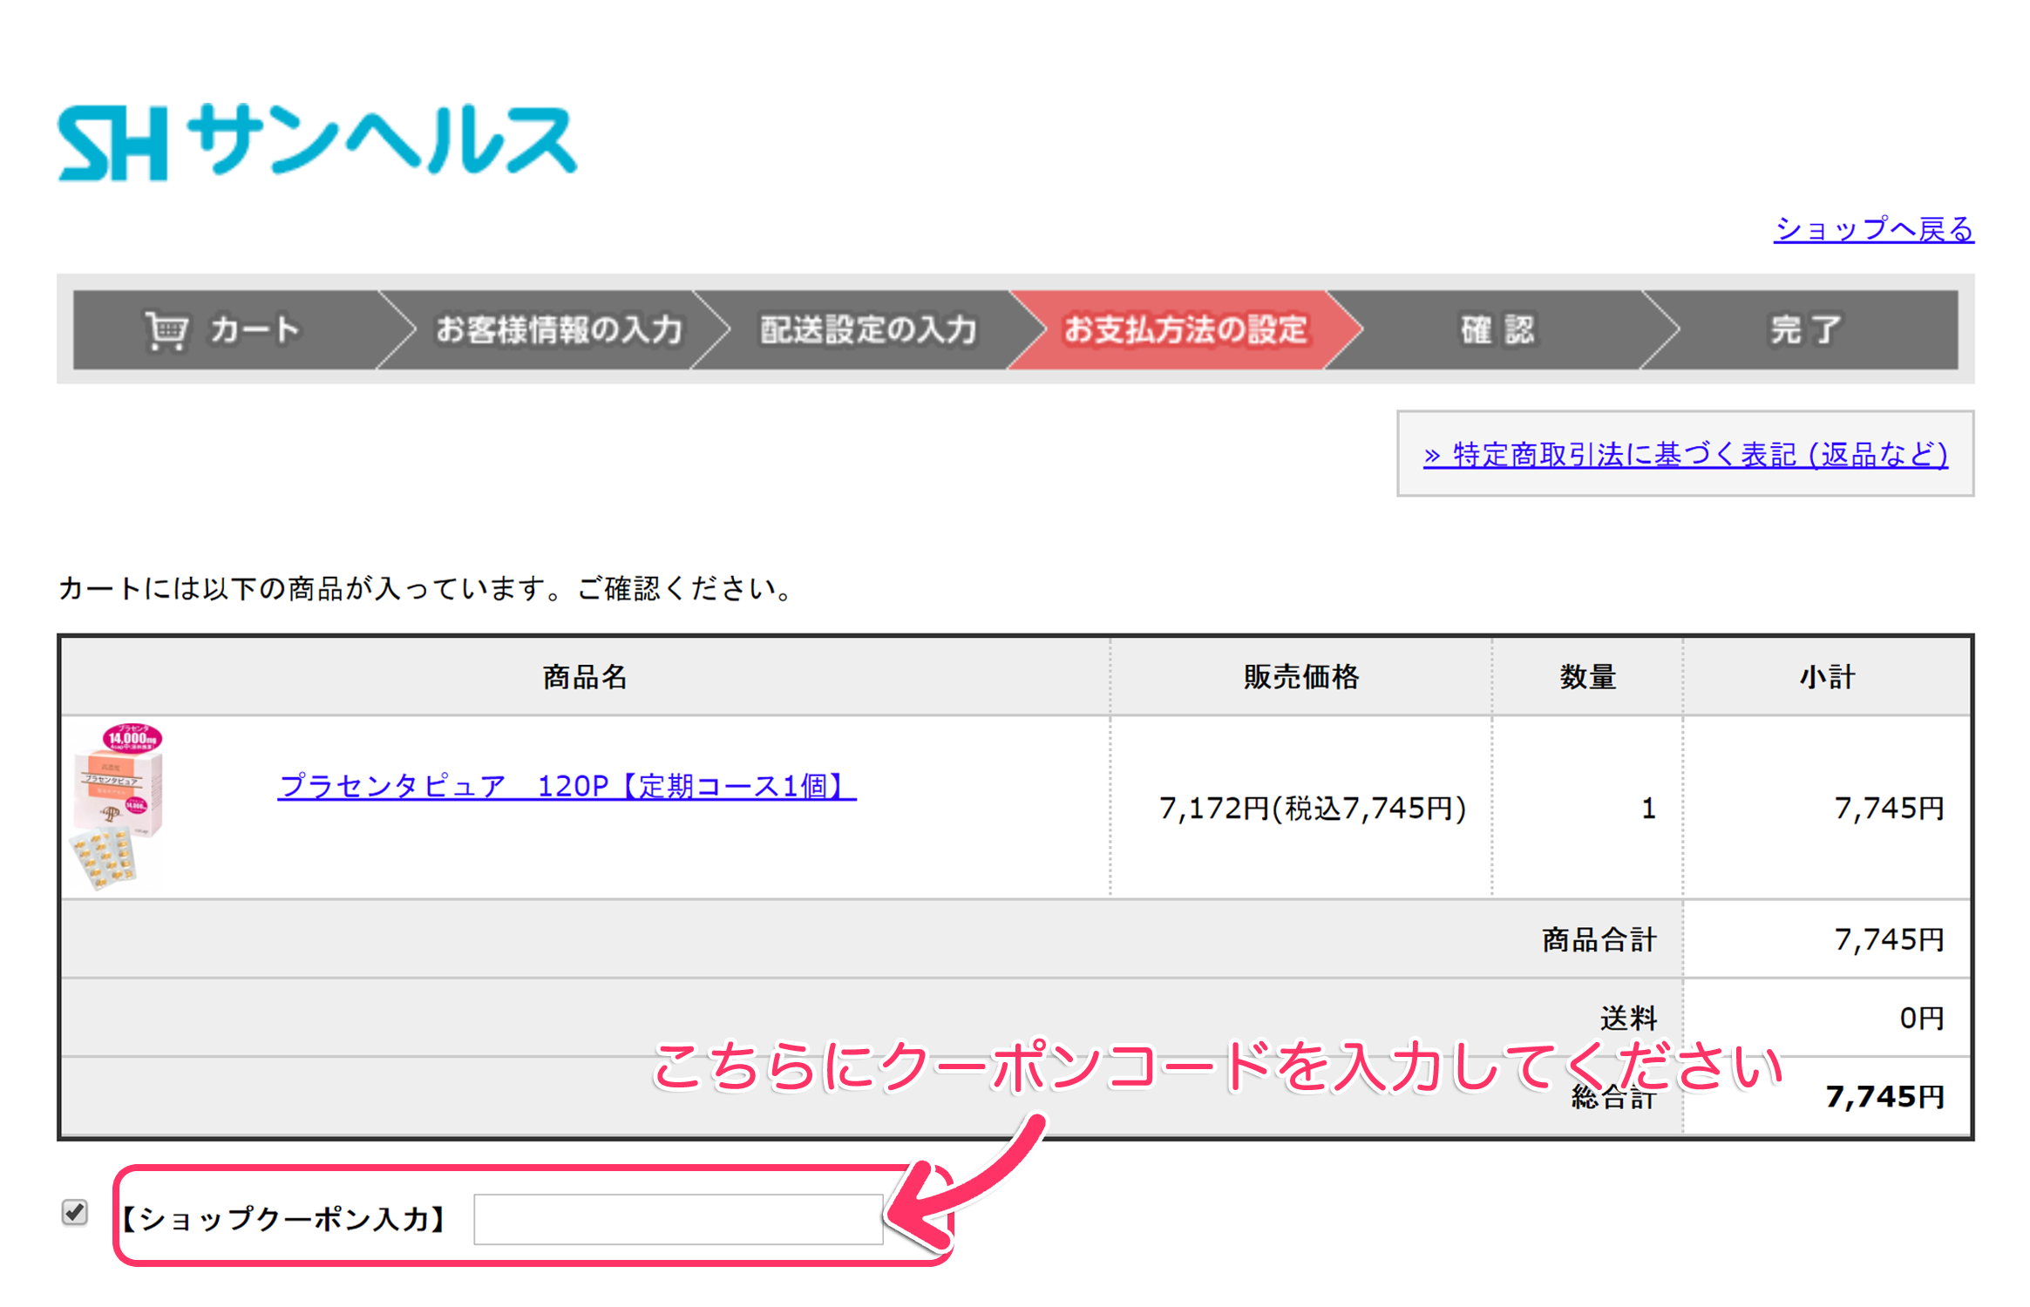Click the 【ショップクーポン入力】 label
The width and height of the screenshot is (2030, 1307).
283,1219
